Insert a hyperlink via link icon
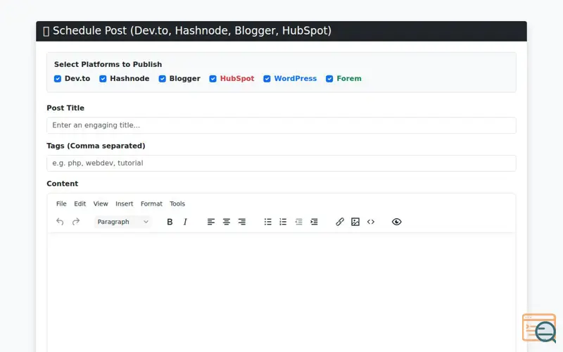 [340, 222]
